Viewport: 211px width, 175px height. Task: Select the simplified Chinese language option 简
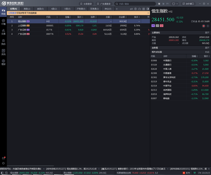click(159, 4)
